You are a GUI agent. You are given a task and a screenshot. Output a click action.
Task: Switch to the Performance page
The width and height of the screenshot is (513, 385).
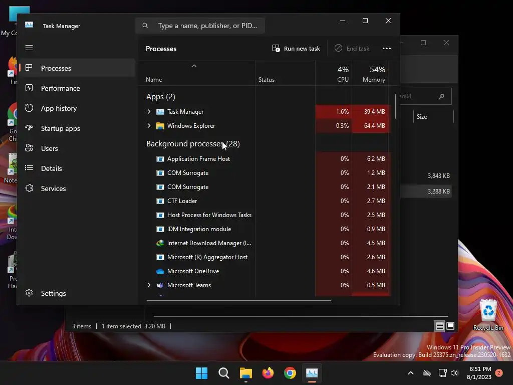click(78, 88)
